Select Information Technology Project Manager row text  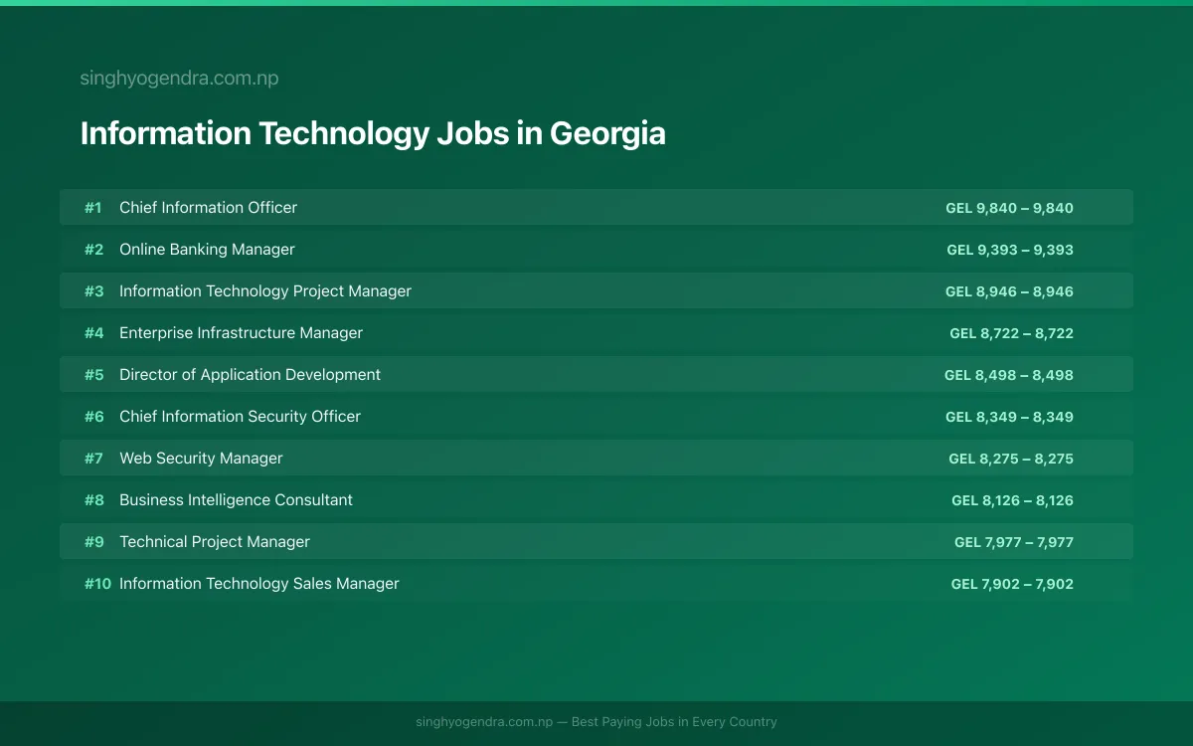[265, 291]
